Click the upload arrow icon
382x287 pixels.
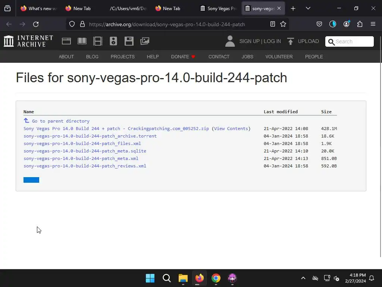pos(290,41)
